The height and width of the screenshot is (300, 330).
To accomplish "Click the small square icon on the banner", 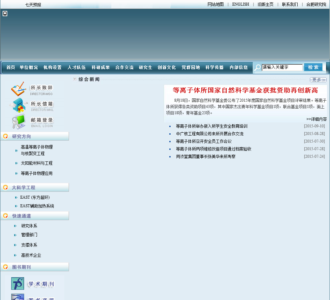I will [x=5, y=14].
